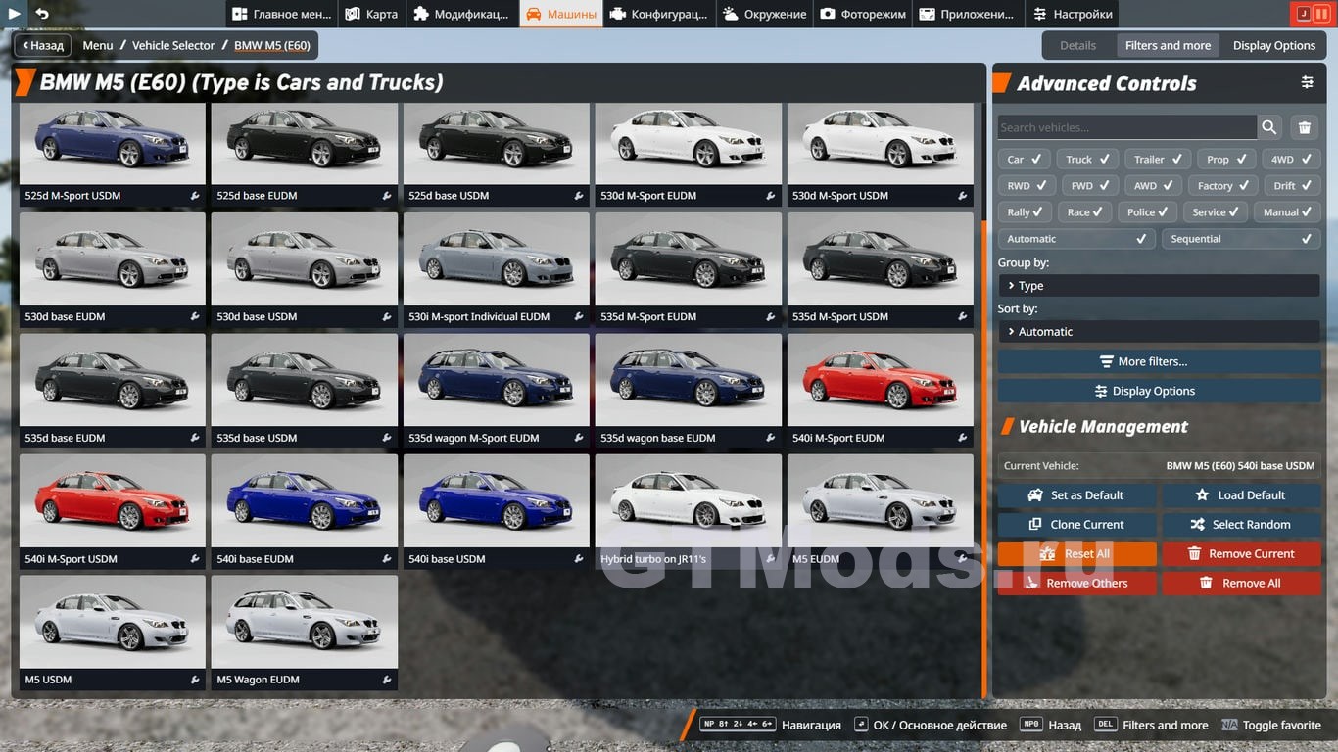
Task: Open the Карта tab in top menu
Action: pos(371,14)
